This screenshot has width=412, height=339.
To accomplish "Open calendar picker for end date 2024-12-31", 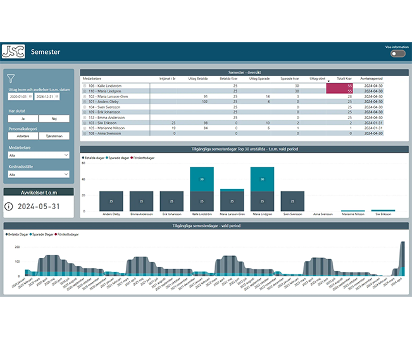I will [57, 96].
